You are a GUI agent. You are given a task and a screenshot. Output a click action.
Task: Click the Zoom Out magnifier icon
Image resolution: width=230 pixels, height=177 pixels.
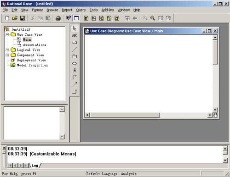tap(153, 18)
